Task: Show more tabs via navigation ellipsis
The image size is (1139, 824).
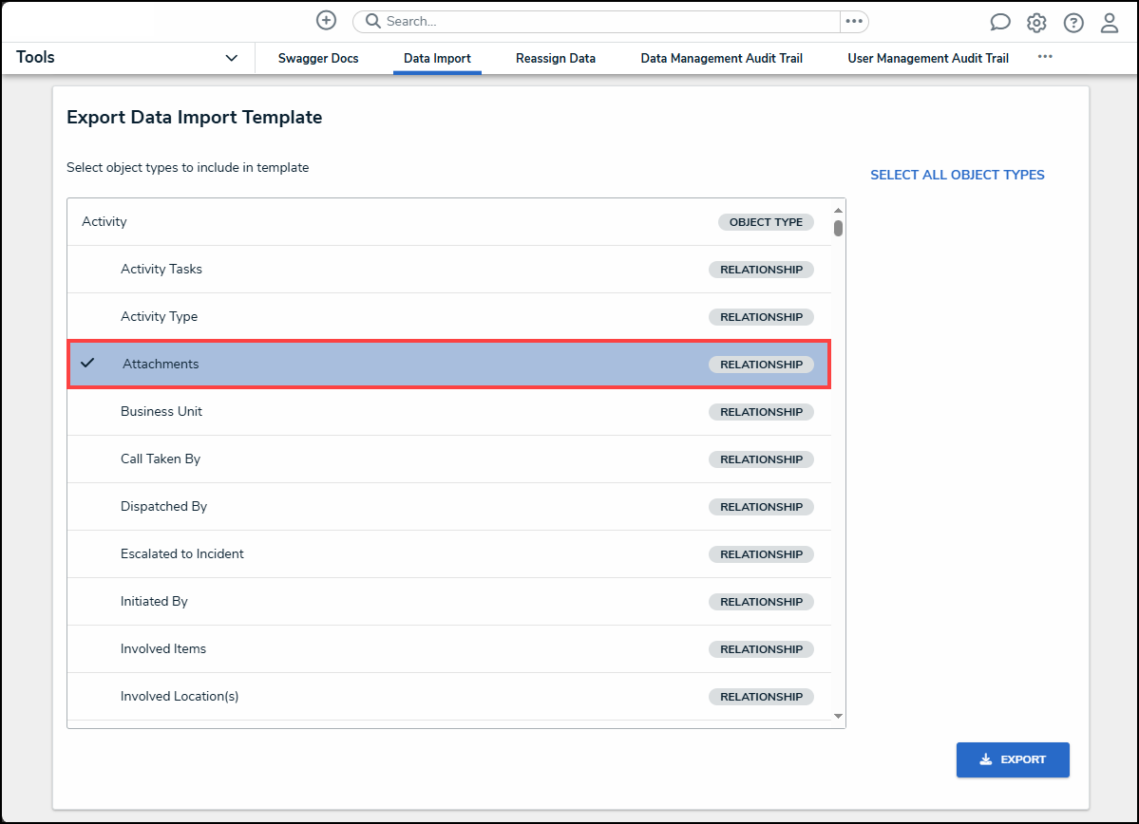Action: click(x=1045, y=57)
